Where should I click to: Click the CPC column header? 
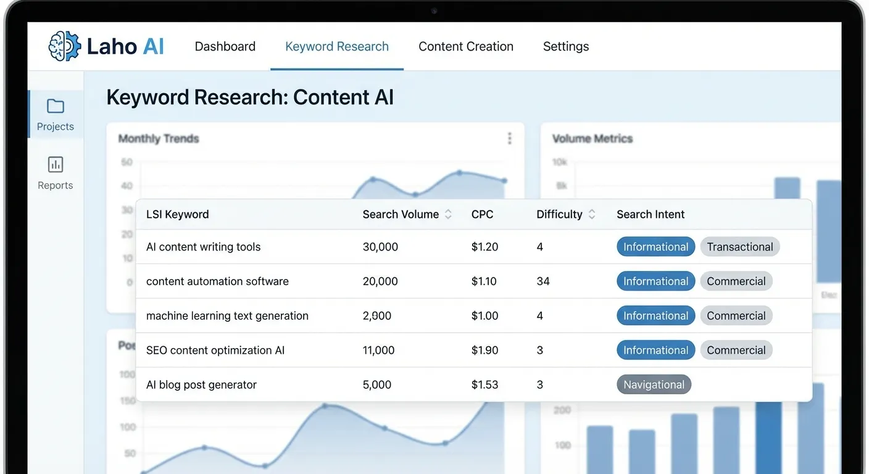(x=482, y=214)
